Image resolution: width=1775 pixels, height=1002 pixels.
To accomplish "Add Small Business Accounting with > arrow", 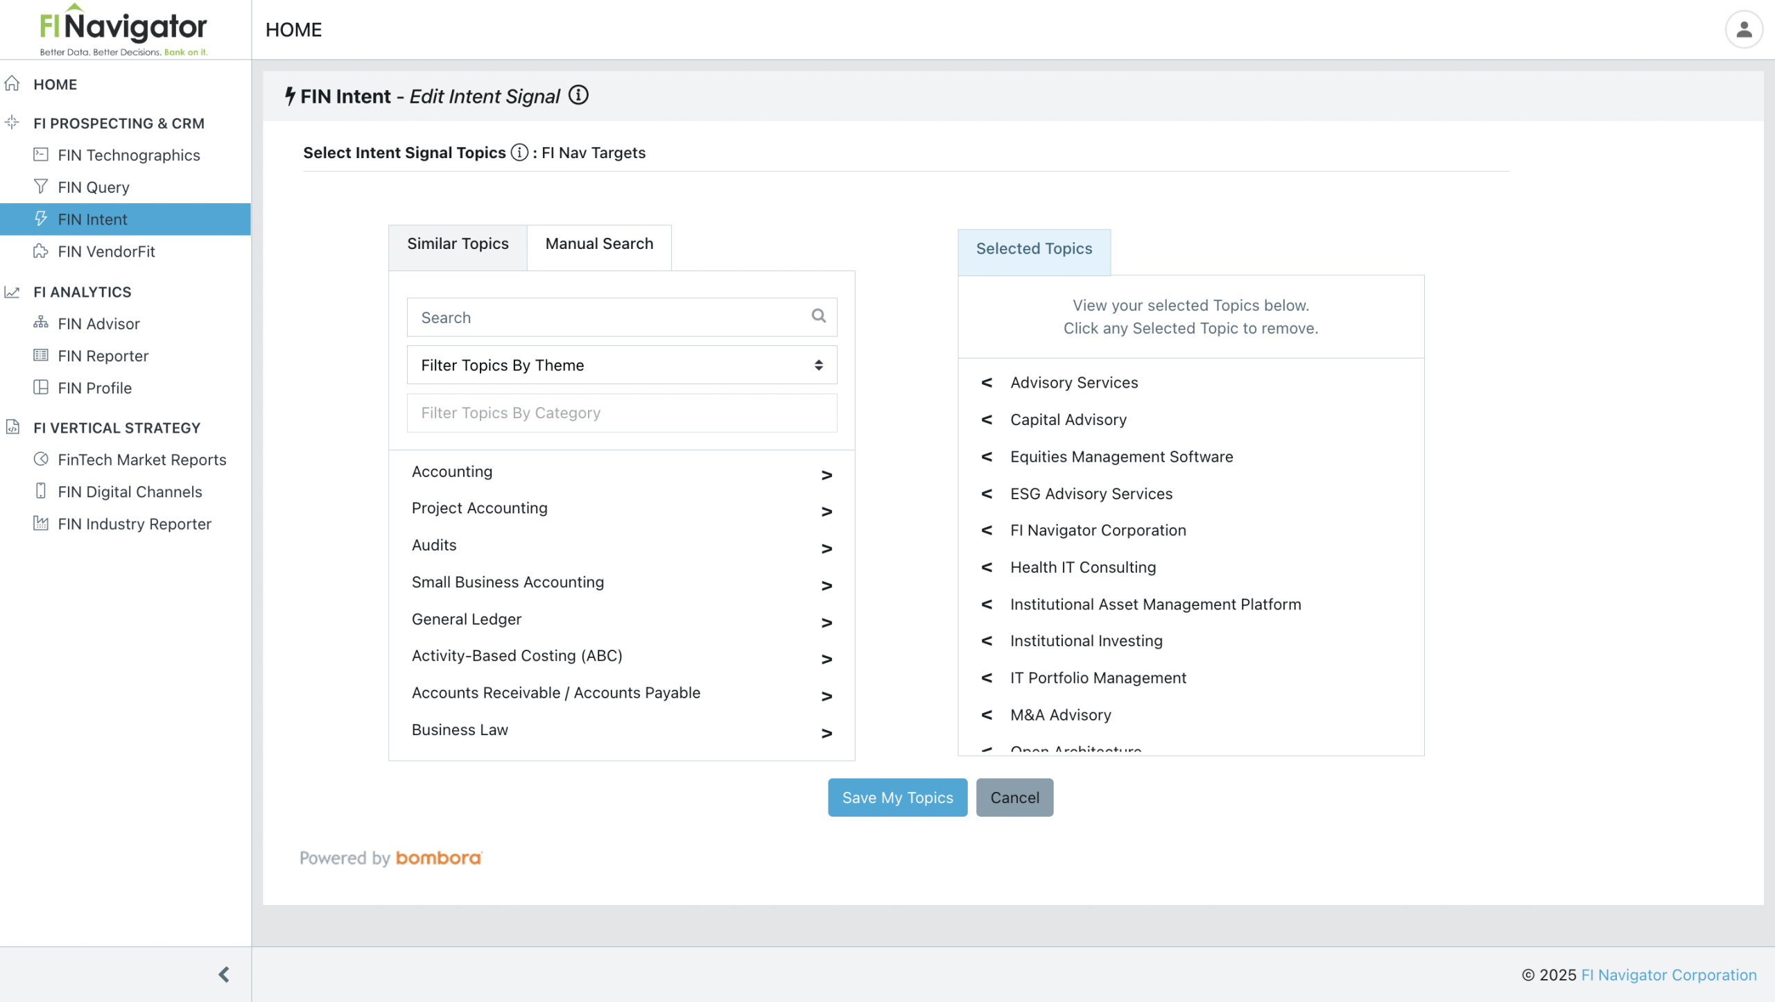I will [826, 586].
